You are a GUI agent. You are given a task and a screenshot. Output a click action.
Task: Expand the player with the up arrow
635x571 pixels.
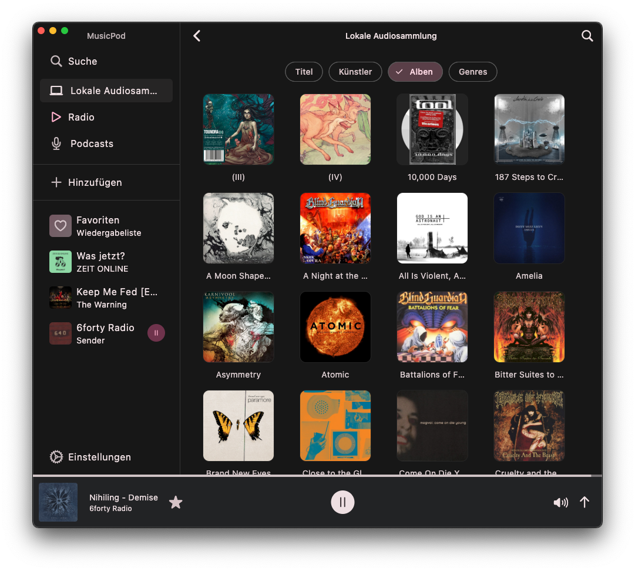coord(584,502)
